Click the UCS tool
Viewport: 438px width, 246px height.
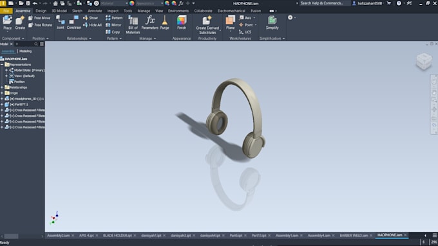[x=245, y=31]
